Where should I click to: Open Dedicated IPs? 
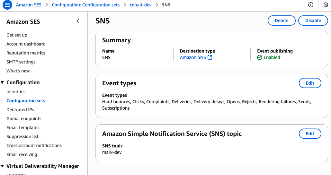point(20,110)
